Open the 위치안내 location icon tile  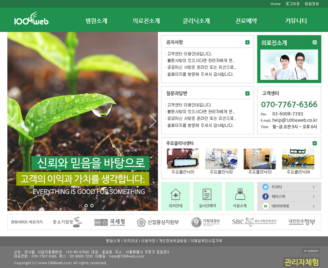click(x=175, y=196)
